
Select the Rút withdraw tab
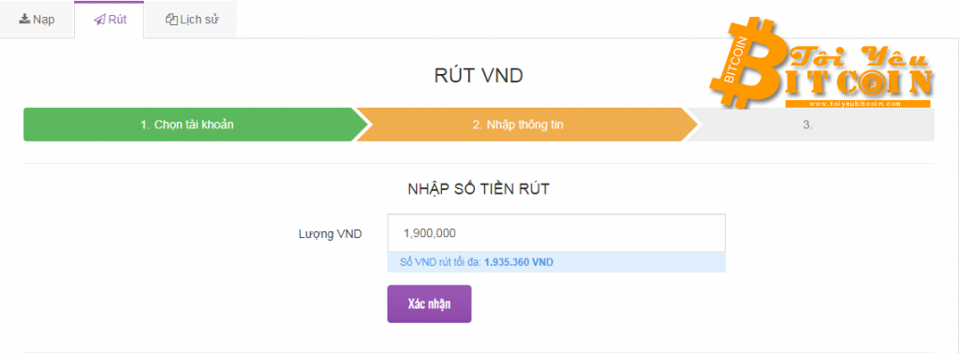pos(110,20)
